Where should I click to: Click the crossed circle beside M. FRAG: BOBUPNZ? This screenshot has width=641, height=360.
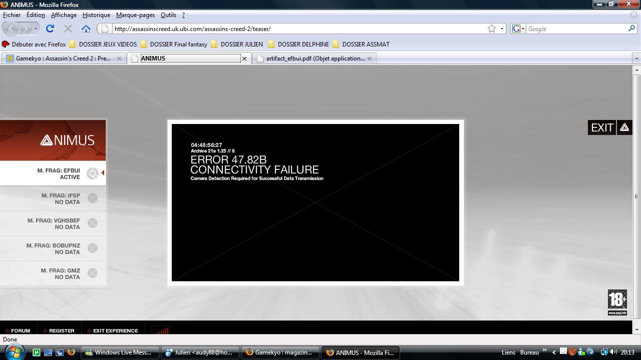pos(92,248)
